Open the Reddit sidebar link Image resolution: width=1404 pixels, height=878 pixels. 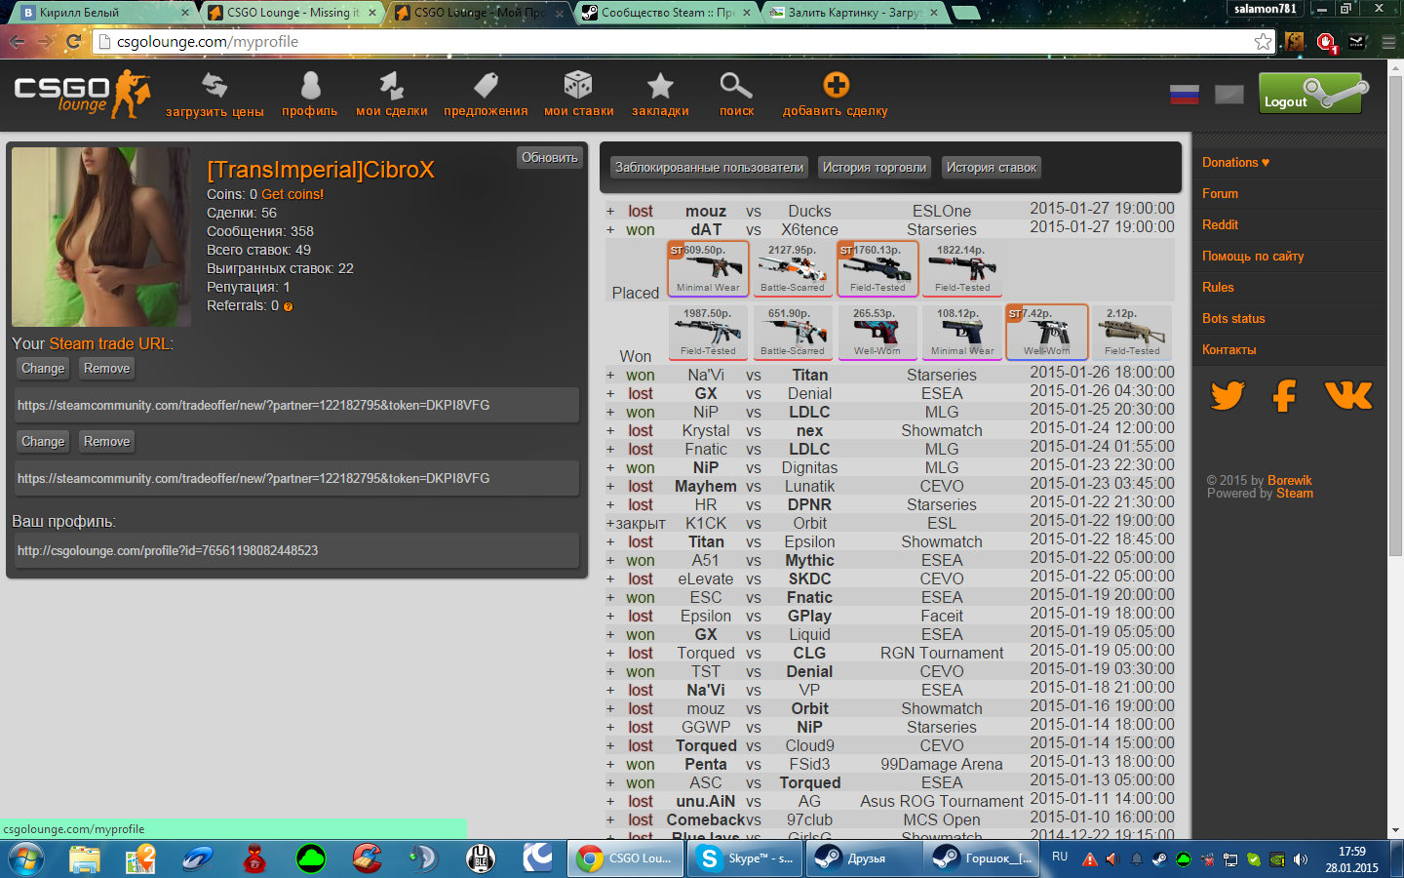coord(1220,225)
